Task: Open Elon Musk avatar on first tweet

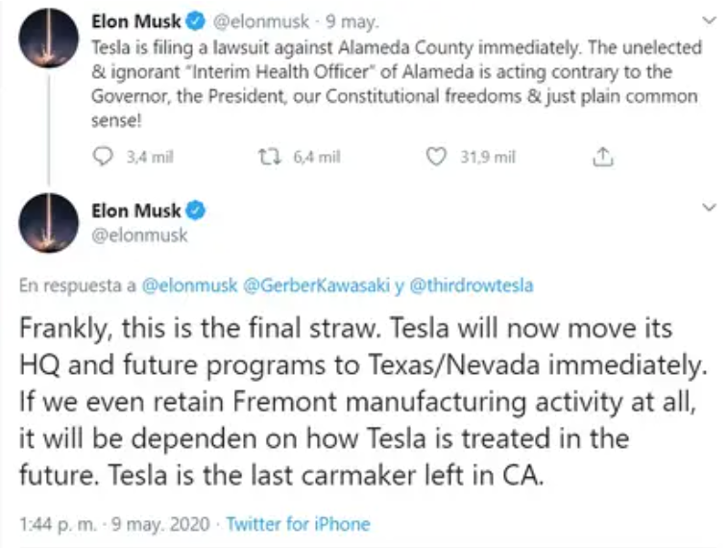Action: click(x=48, y=38)
